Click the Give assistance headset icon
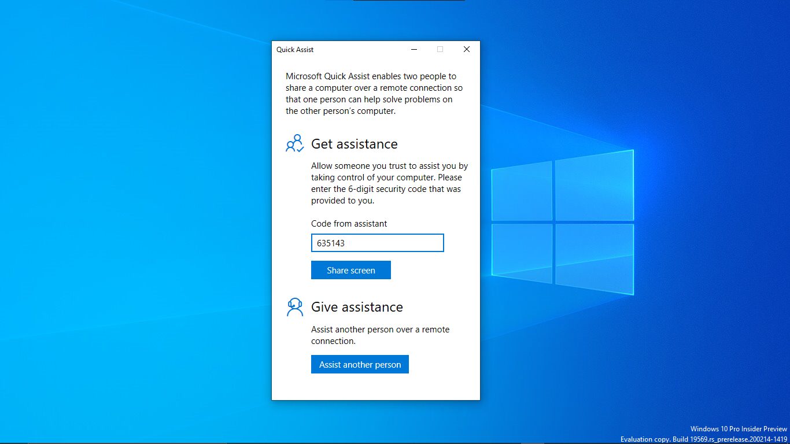The image size is (790, 444). tap(295, 307)
